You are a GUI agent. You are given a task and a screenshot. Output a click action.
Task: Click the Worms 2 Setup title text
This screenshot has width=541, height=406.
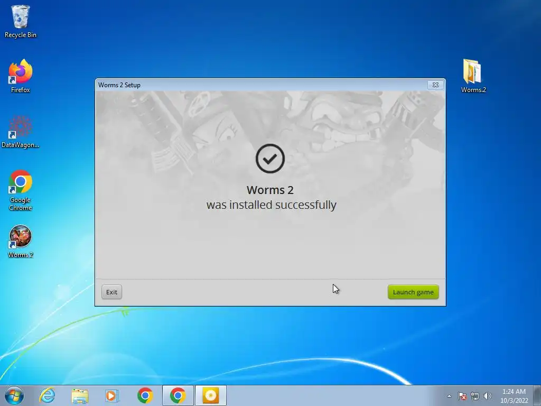(x=119, y=85)
